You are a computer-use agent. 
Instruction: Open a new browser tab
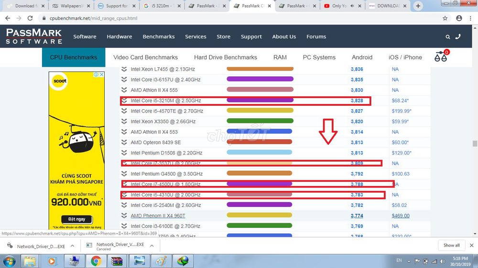[x=418, y=6]
